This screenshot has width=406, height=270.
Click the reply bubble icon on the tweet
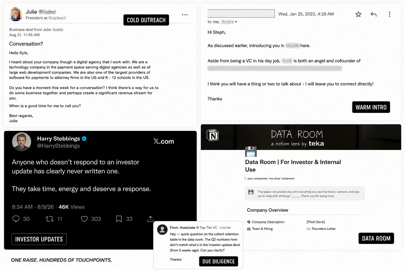16,219
